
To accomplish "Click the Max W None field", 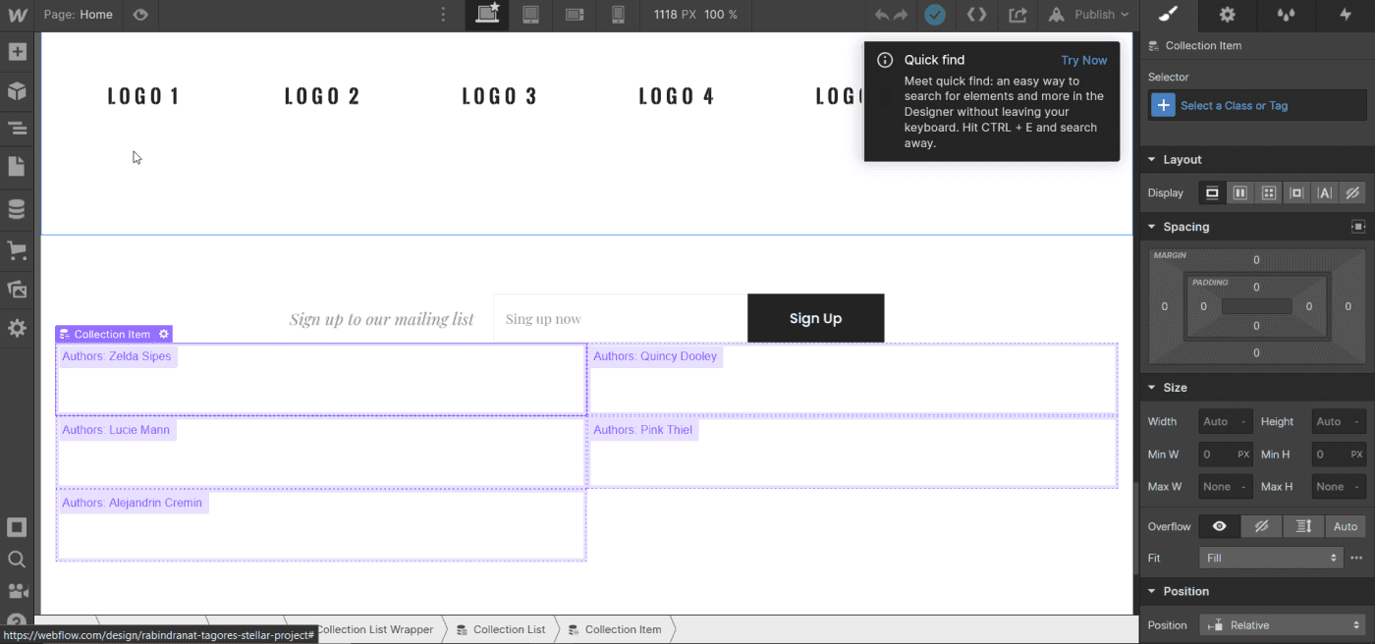I will 1226,486.
